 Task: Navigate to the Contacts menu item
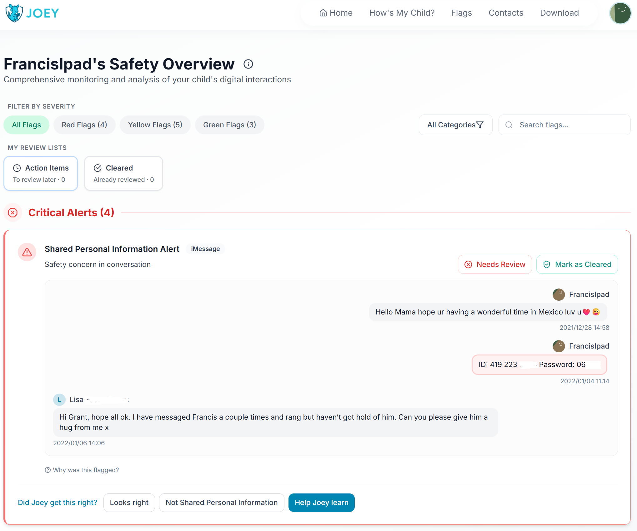click(506, 13)
